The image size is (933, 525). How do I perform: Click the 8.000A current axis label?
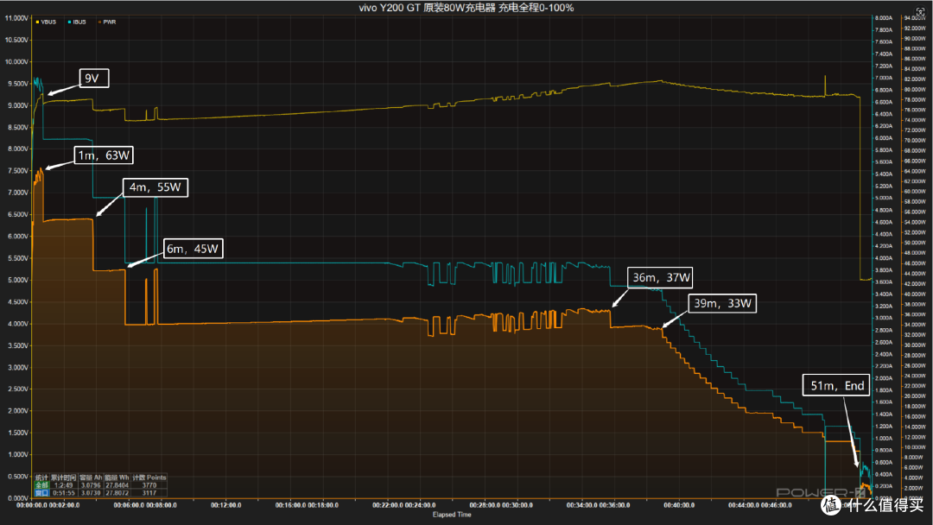coord(884,18)
